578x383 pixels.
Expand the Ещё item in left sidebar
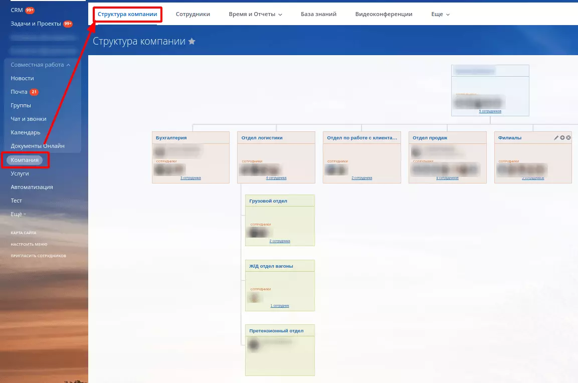point(18,214)
